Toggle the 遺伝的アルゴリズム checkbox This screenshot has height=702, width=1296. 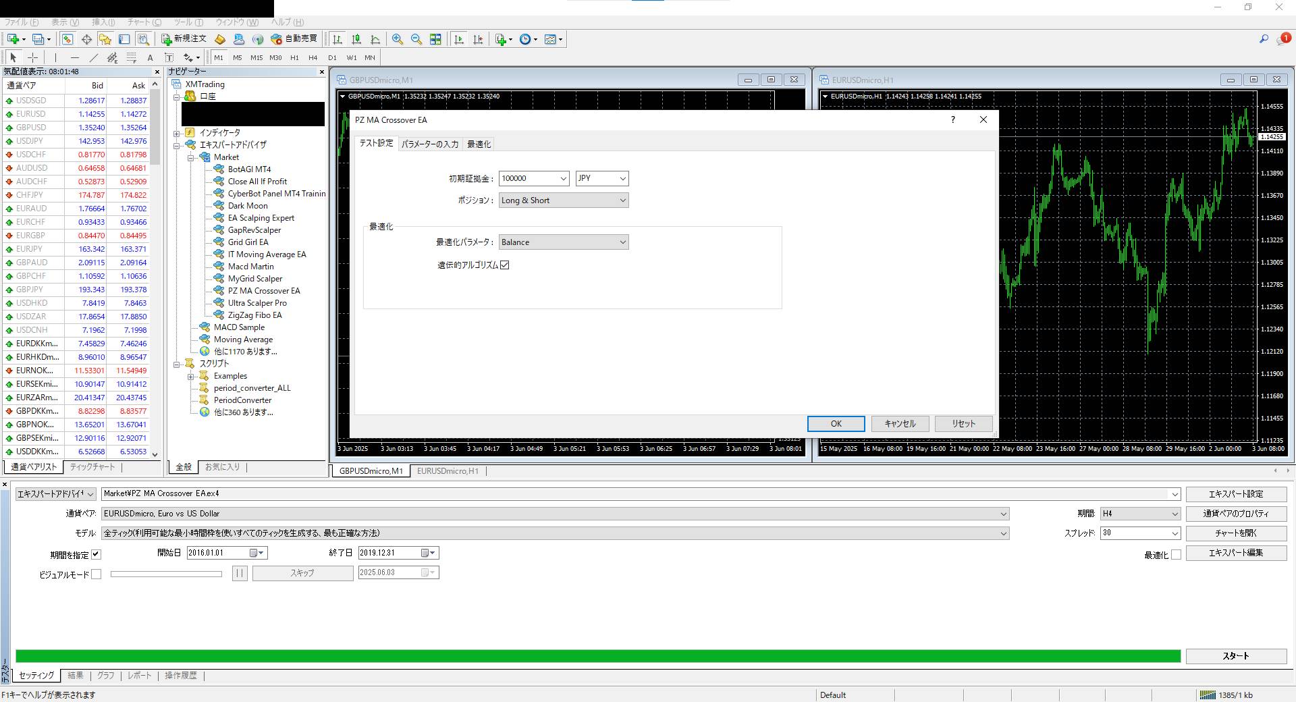point(504,265)
